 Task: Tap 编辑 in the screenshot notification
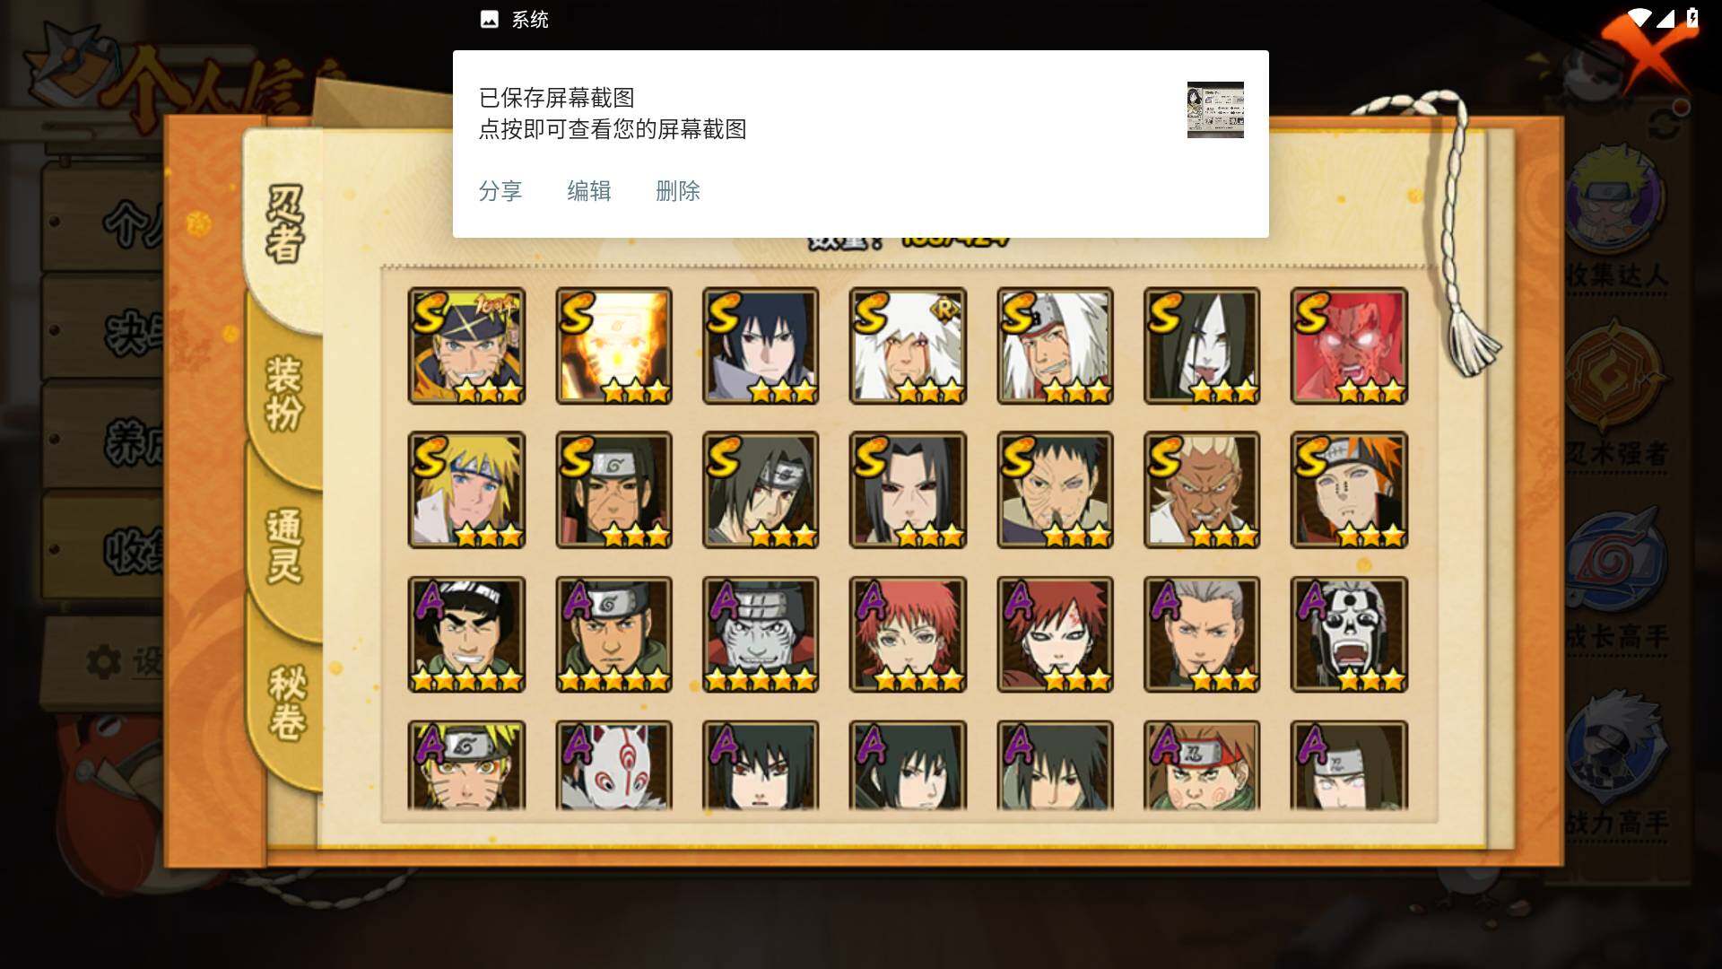coord(589,191)
